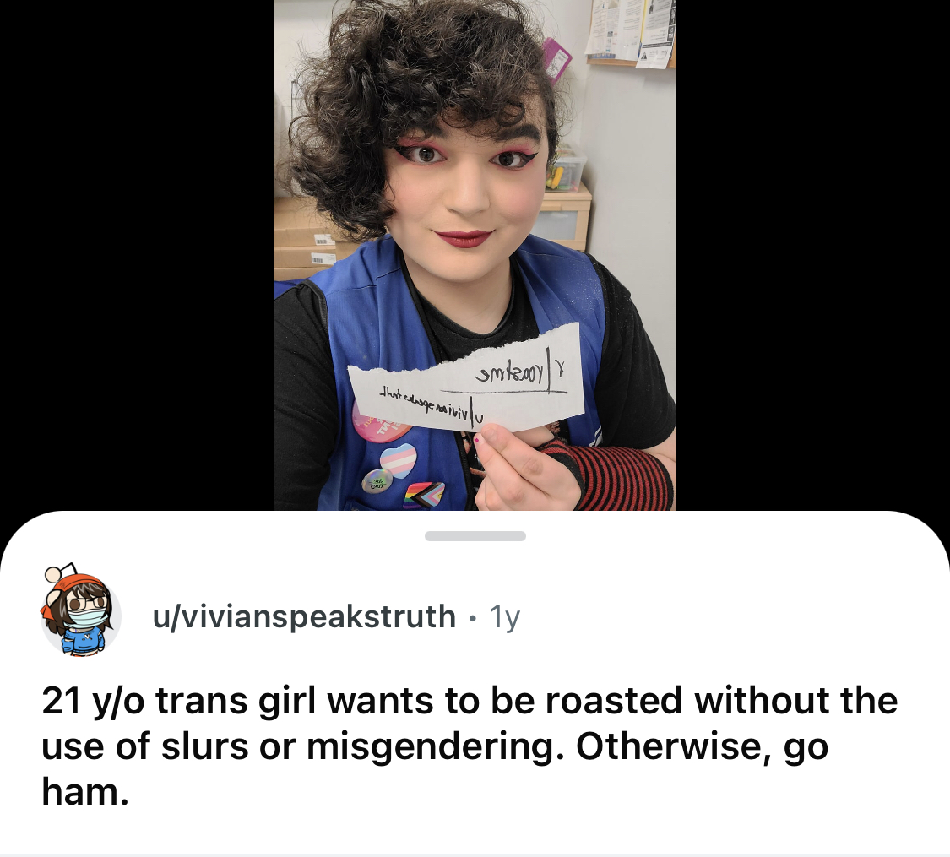Click the progress pride flag pin

click(424, 494)
